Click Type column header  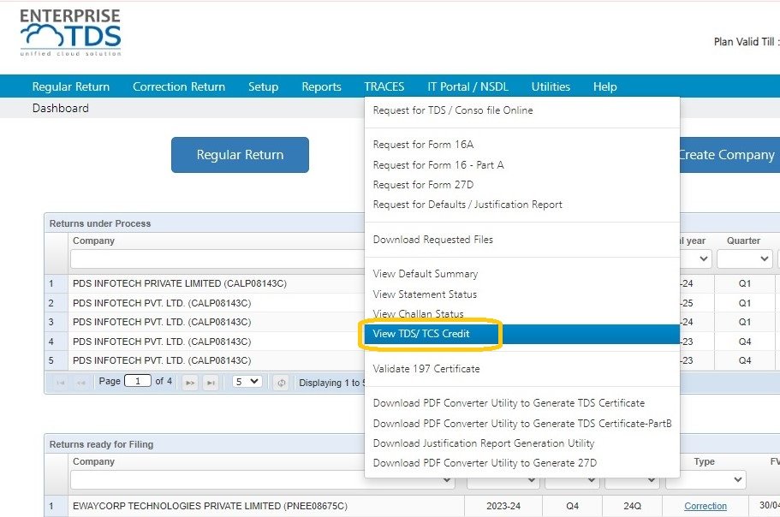(705, 462)
